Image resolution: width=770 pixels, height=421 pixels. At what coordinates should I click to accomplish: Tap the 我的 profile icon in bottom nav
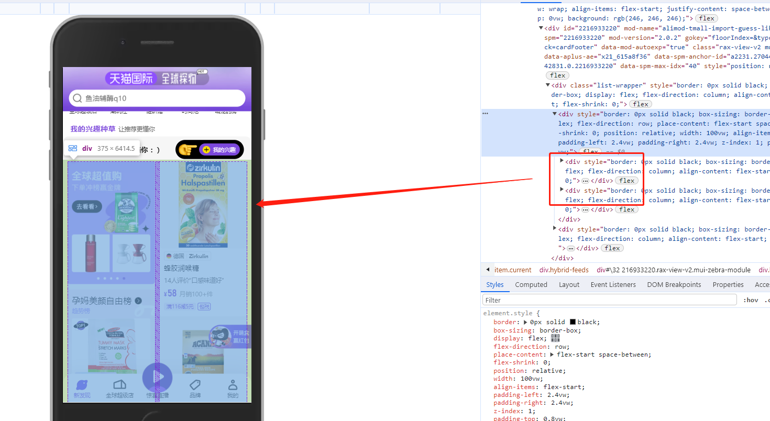233,385
